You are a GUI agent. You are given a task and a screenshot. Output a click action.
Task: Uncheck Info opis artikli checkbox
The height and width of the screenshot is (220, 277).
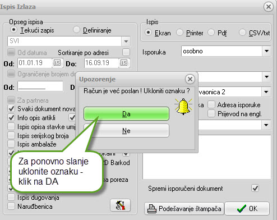11,117
